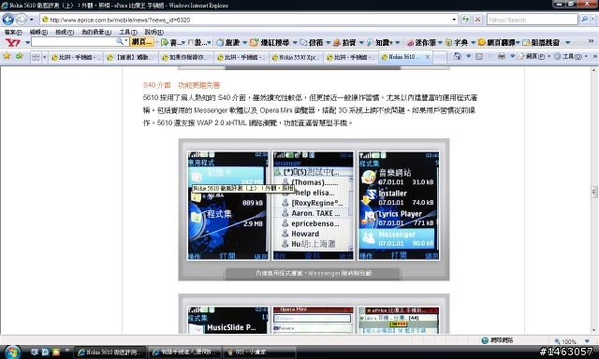599x359 pixels.
Task: Click the 網頁翻譯 translate toolbar button
Action: 496,42
